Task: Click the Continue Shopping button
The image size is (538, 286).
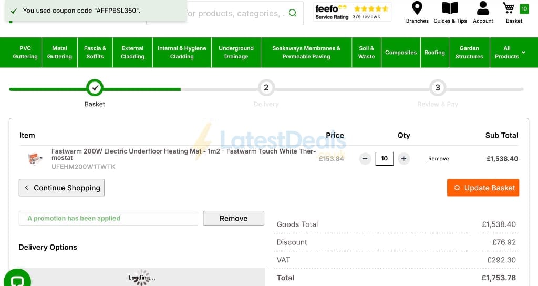Action: pos(62,188)
